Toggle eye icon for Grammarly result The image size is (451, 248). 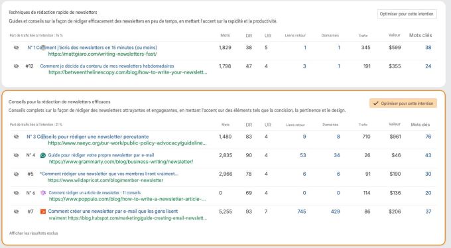click(x=16, y=155)
